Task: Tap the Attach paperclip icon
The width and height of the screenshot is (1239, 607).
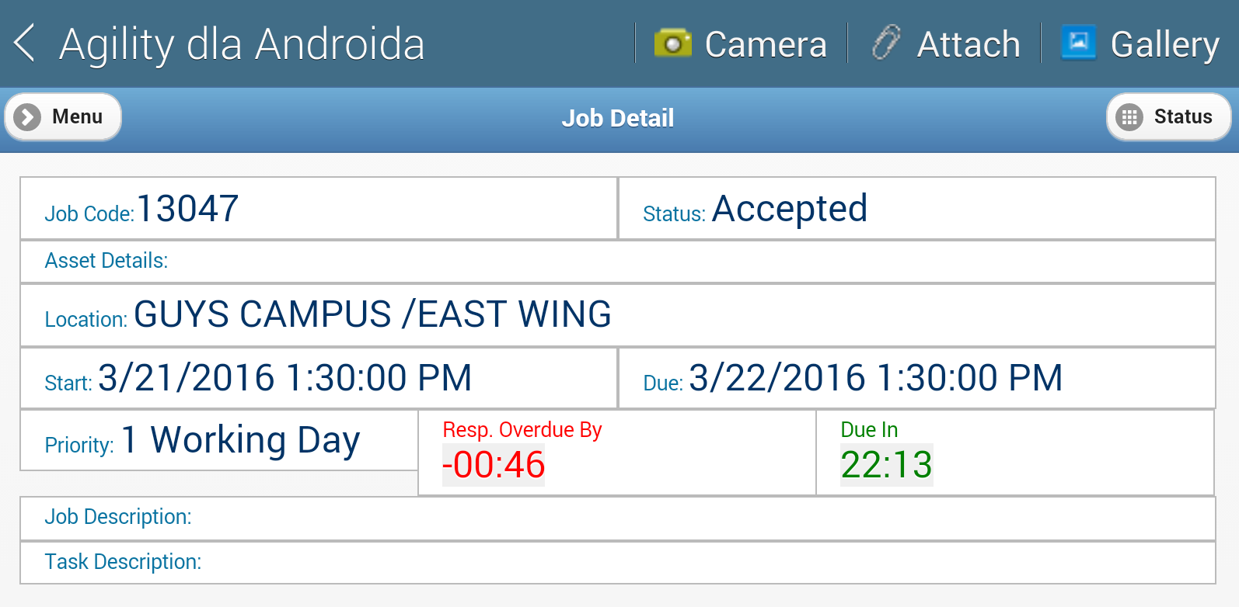Action: coord(885,43)
